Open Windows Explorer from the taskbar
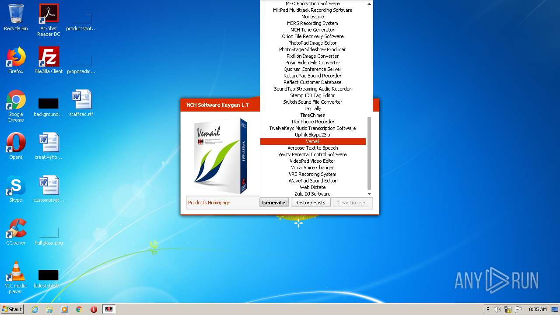560x315 pixels. click(49, 309)
